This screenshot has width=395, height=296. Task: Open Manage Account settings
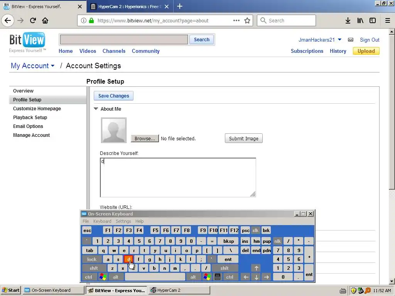coord(32,135)
